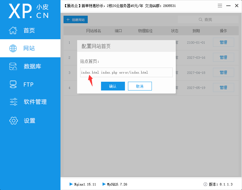This screenshot has height=190, width=242.
Task: Open 管理 dropdown for site expiring 2027-05-19
Action: click(x=223, y=87)
